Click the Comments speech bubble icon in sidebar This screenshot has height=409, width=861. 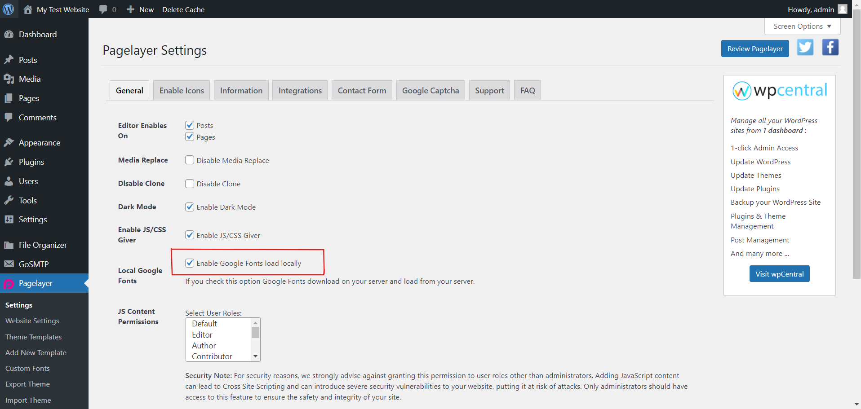pos(9,117)
